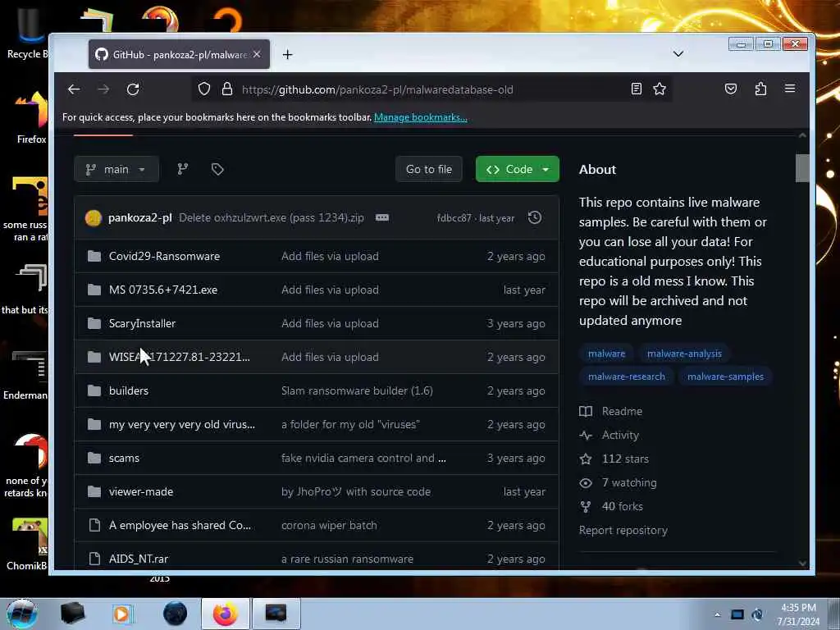Screen dimensions: 840x630
Task: Open the WISEA 171227.81-23221 folder
Action: pos(179,358)
